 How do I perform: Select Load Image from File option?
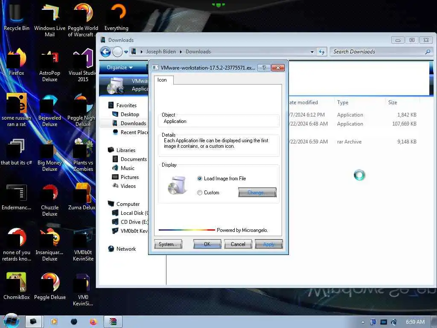tap(200, 179)
